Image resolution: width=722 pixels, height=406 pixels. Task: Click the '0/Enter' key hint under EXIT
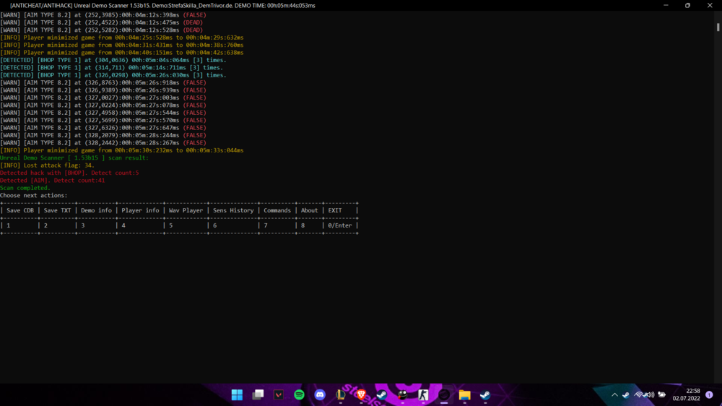click(x=340, y=225)
